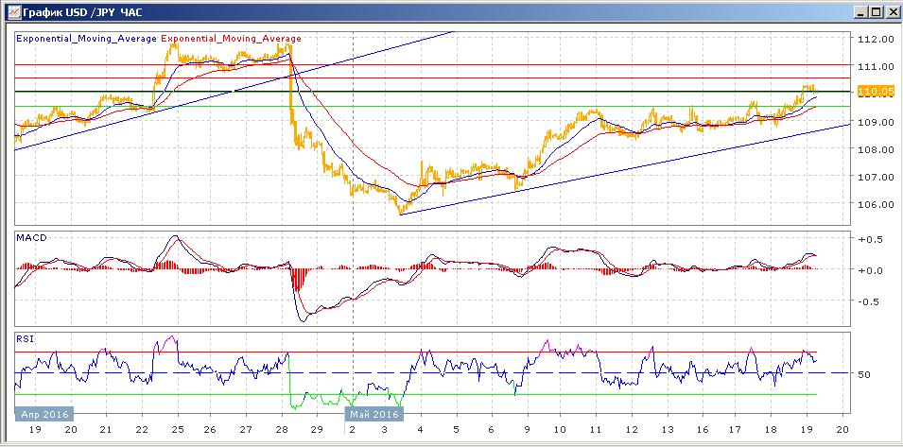Click date label 20 at axis end
The height and width of the screenshot is (447, 903).
click(842, 429)
